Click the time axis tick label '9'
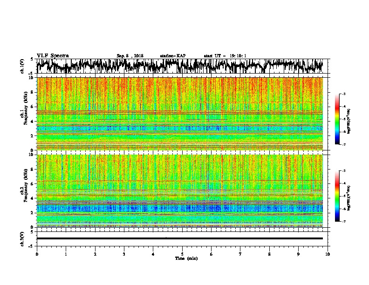 pos(298,254)
